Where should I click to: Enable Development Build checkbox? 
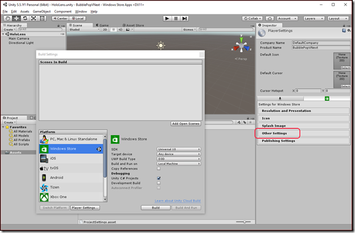pyautogui.click(x=159, y=183)
